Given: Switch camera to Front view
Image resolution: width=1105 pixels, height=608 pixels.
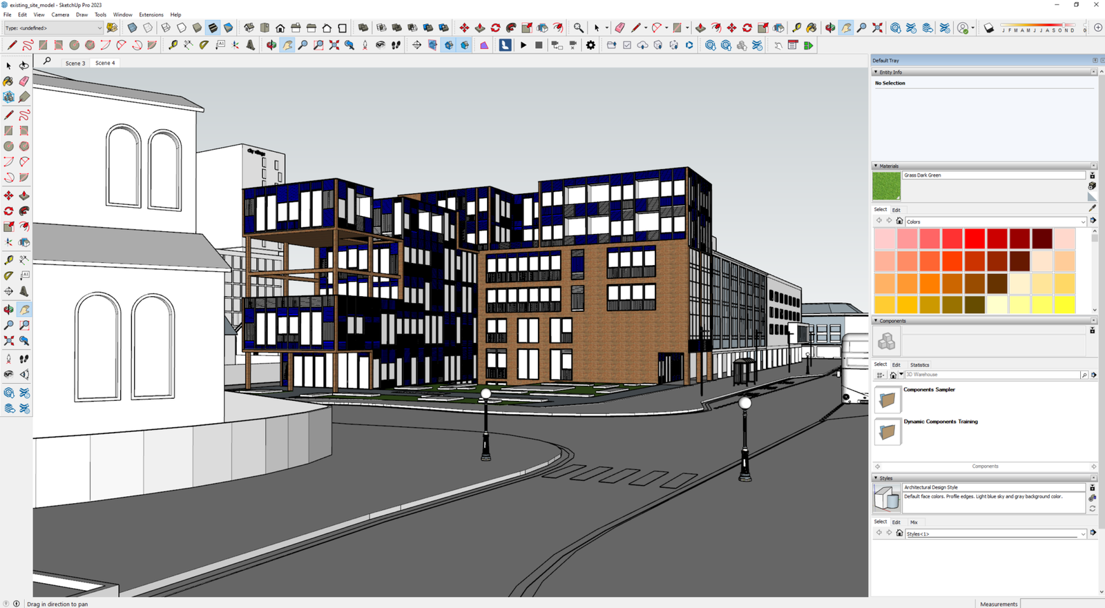Looking at the screenshot, I should [x=280, y=28].
